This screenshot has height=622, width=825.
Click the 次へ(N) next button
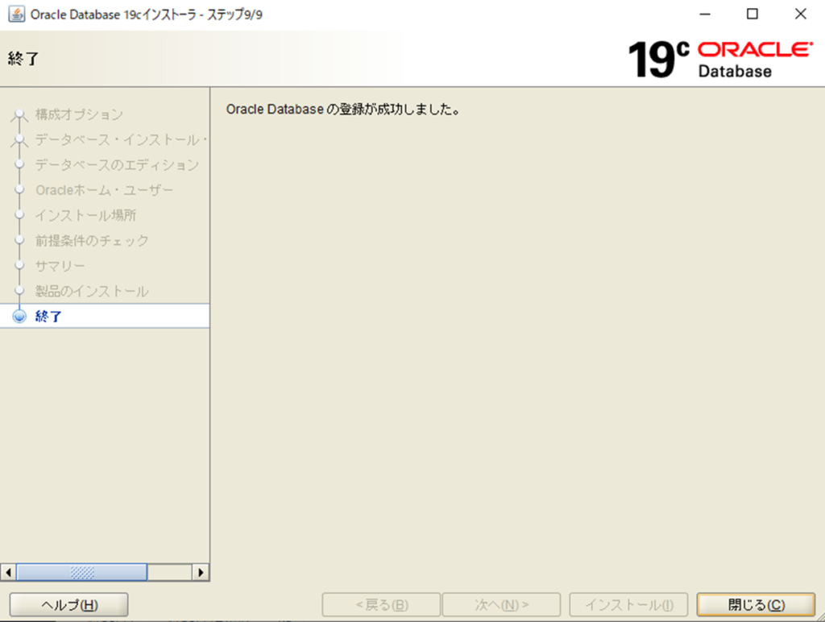[x=501, y=605]
